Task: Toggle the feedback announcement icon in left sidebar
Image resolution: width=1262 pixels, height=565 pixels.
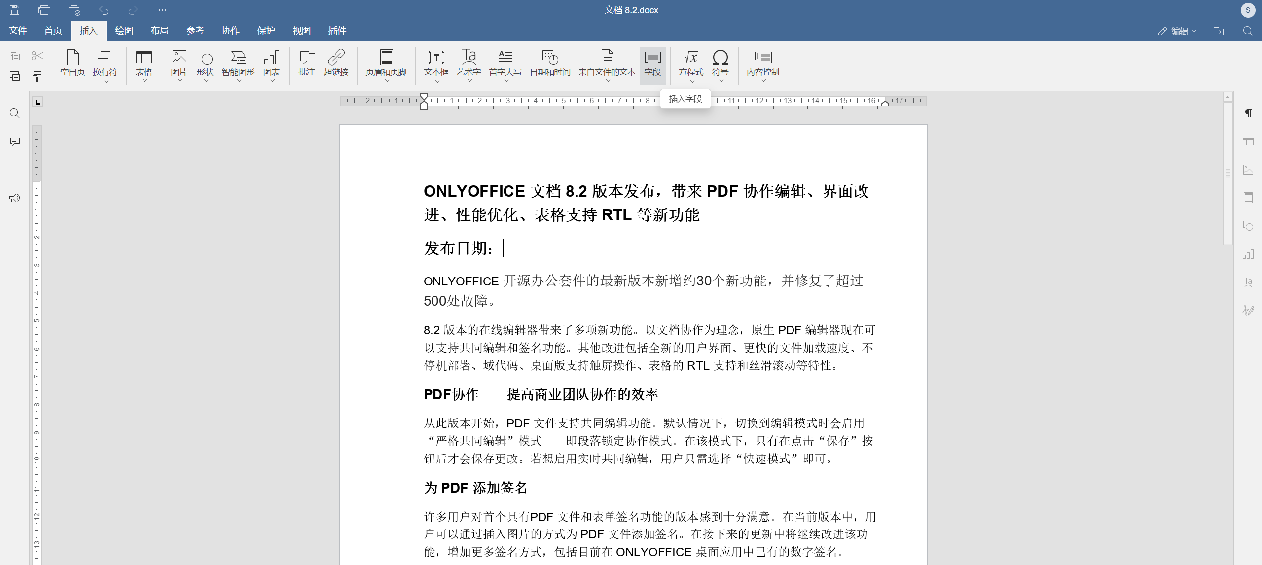Action: coord(15,198)
